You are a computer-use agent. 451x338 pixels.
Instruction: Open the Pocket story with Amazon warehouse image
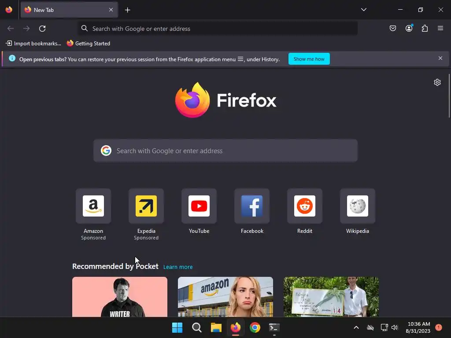225,297
